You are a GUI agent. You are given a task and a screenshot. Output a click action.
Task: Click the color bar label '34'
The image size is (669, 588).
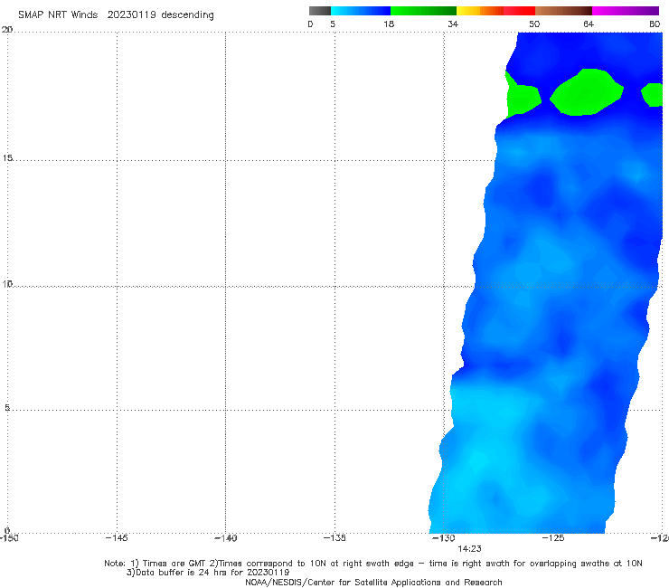pos(453,24)
